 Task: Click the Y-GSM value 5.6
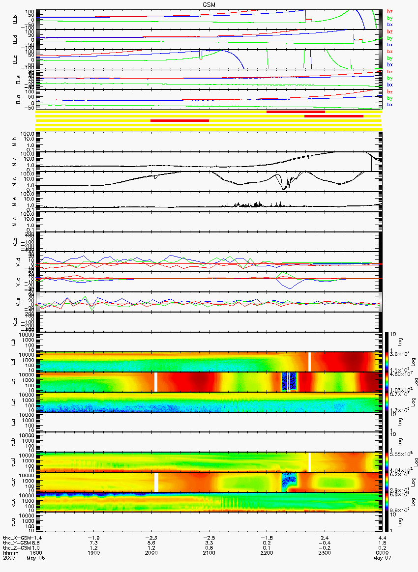tap(151, 543)
